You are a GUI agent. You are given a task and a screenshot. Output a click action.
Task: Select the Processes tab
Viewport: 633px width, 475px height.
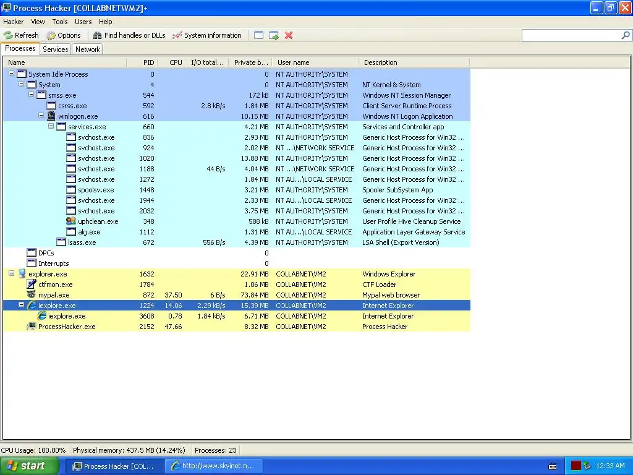tap(20, 48)
